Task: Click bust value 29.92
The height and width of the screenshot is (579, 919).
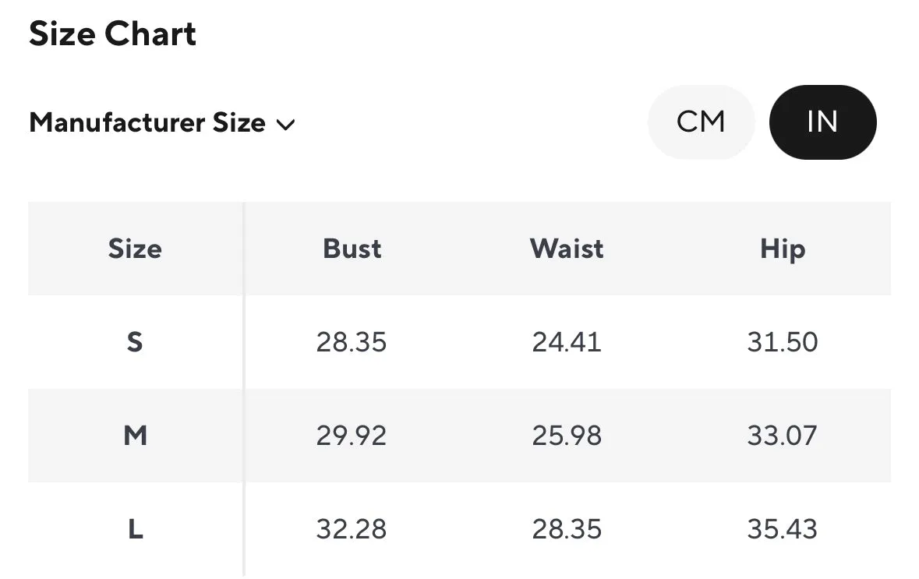Action: tap(352, 436)
